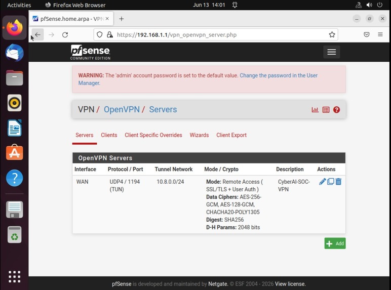
Task: Reload the current page
Action: [x=65, y=34]
